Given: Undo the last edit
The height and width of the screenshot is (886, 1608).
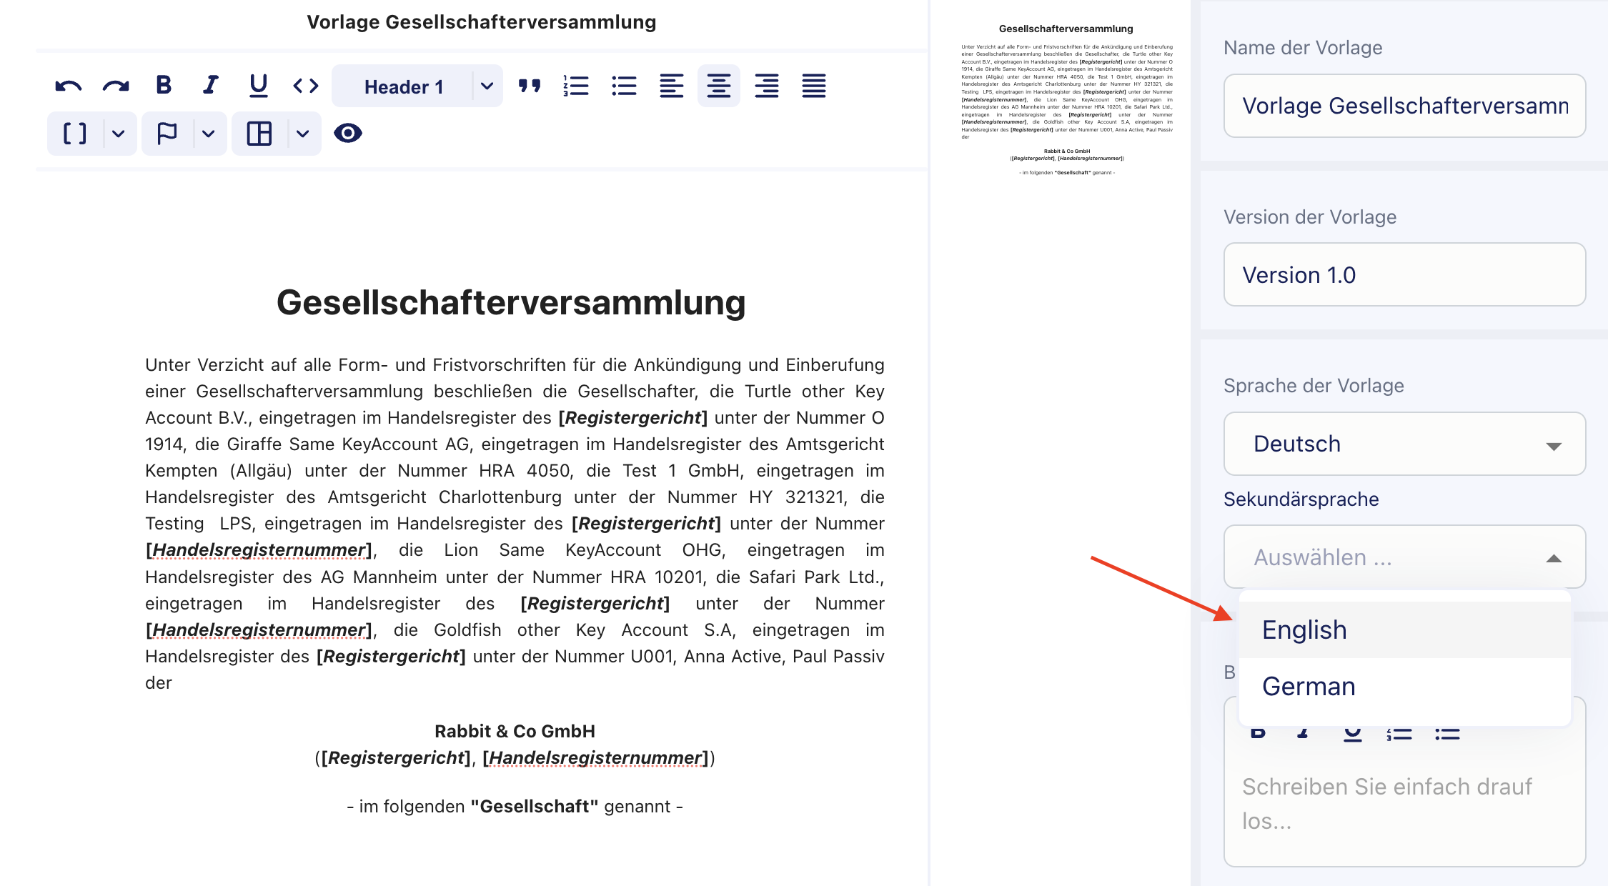Looking at the screenshot, I should [x=69, y=86].
